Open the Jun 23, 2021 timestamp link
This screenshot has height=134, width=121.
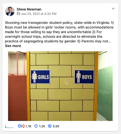(39, 14)
